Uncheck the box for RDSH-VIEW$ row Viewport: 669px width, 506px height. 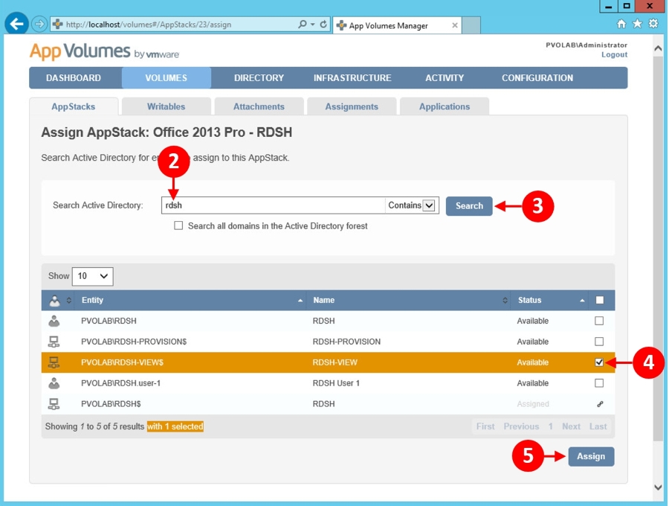pyautogui.click(x=599, y=362)
